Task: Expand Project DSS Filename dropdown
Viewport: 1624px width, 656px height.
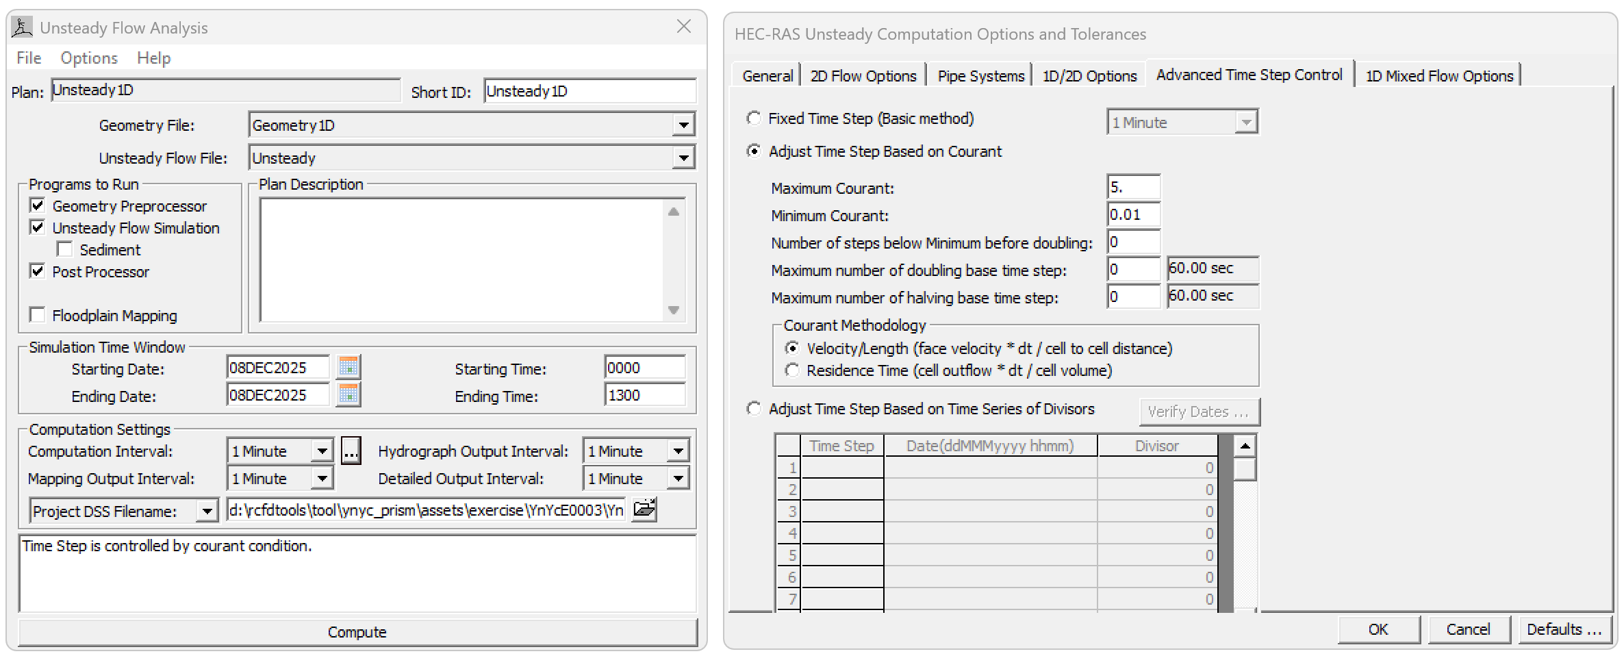Action: [207, 512]
